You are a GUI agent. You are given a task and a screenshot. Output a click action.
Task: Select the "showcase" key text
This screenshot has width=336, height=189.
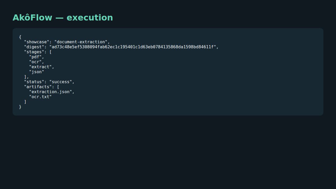[x=37, y=42]
